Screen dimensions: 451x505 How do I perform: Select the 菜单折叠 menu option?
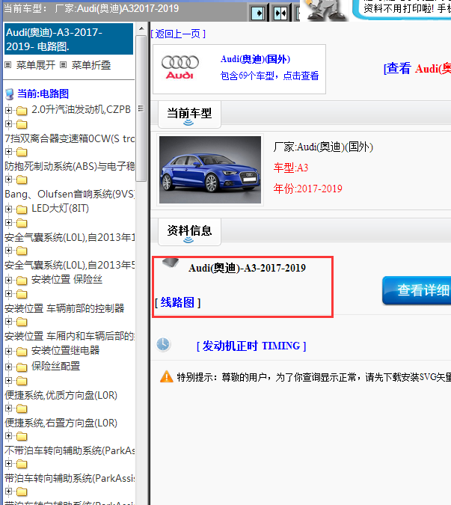91,65
